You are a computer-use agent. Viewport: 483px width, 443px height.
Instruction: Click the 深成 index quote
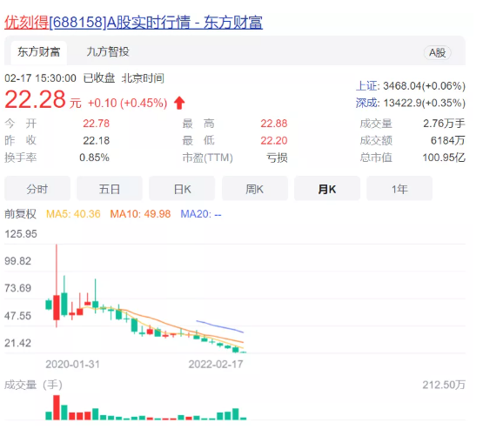tap(411, 103)
